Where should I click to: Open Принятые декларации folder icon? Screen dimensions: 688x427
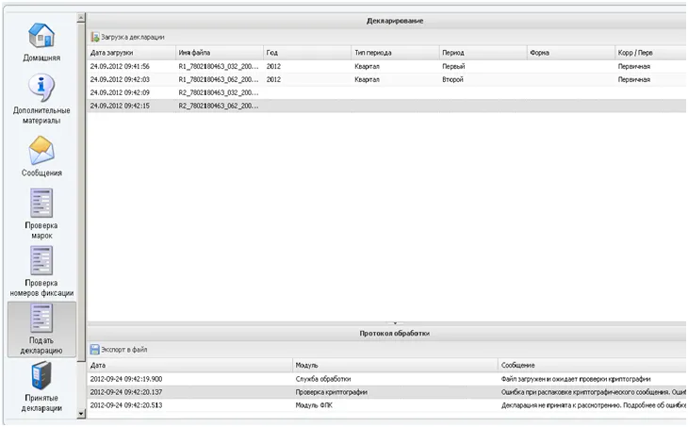pyautogui.click(x=41, y=386)
